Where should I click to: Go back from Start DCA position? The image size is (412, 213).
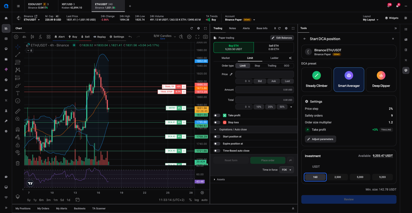[x=305, y=39]
